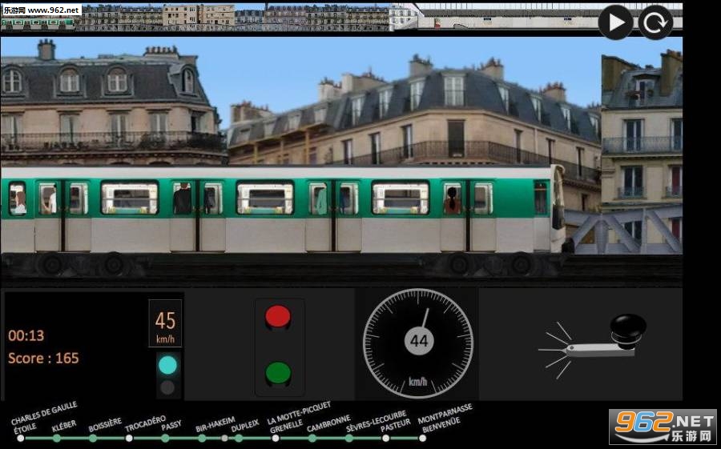Grab the black knob of the throttle lever
This screenshot has height=449, width=721.
tap(628, 329)
